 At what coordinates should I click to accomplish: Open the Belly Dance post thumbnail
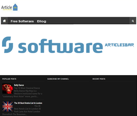pyautogui.click(x=8, y=89)
